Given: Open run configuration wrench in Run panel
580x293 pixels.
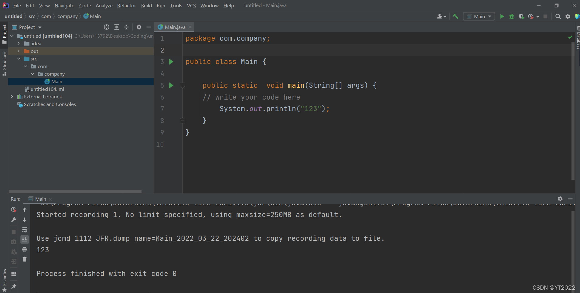Looking at the screenshot, I should 14,220.
